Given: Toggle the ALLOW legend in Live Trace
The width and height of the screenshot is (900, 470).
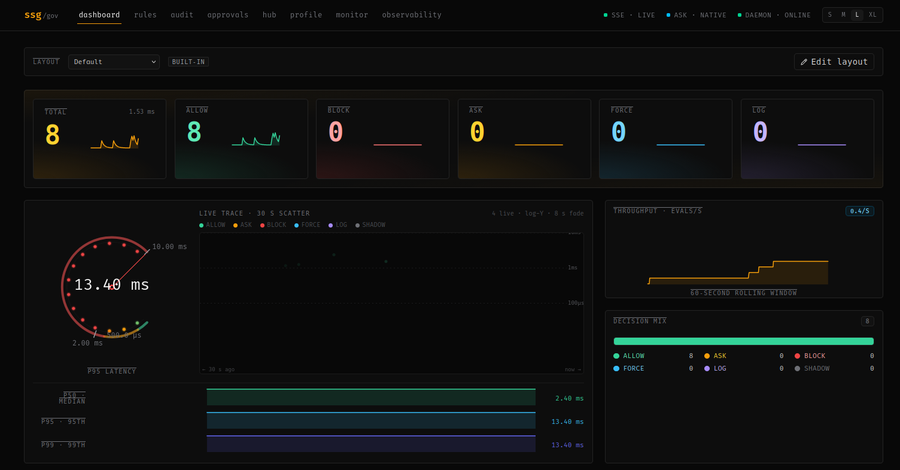Looking at the screenshot, I should click(212, 225).
